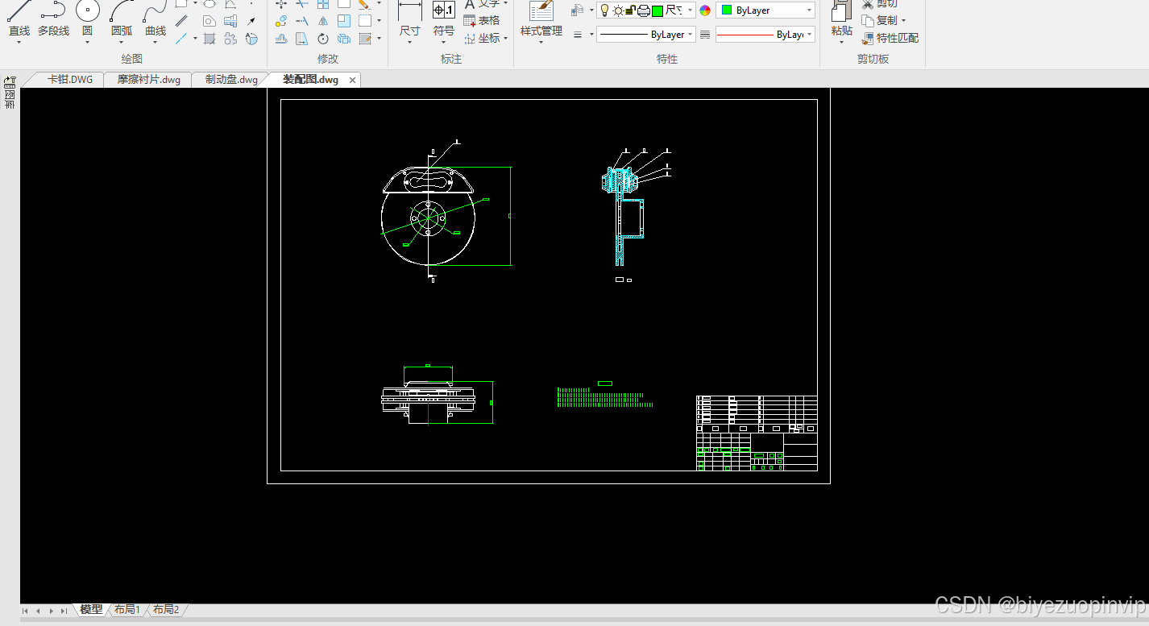Switch to the 模型 model tab
This screenshot has height=626, width=1149.
pos(91,610)
